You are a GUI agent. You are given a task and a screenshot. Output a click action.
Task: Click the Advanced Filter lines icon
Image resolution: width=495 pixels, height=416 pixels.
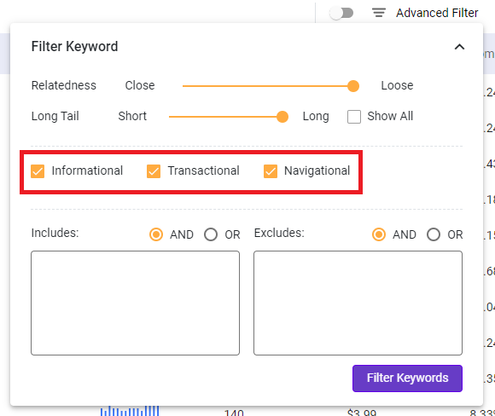(x=379, y=13)
